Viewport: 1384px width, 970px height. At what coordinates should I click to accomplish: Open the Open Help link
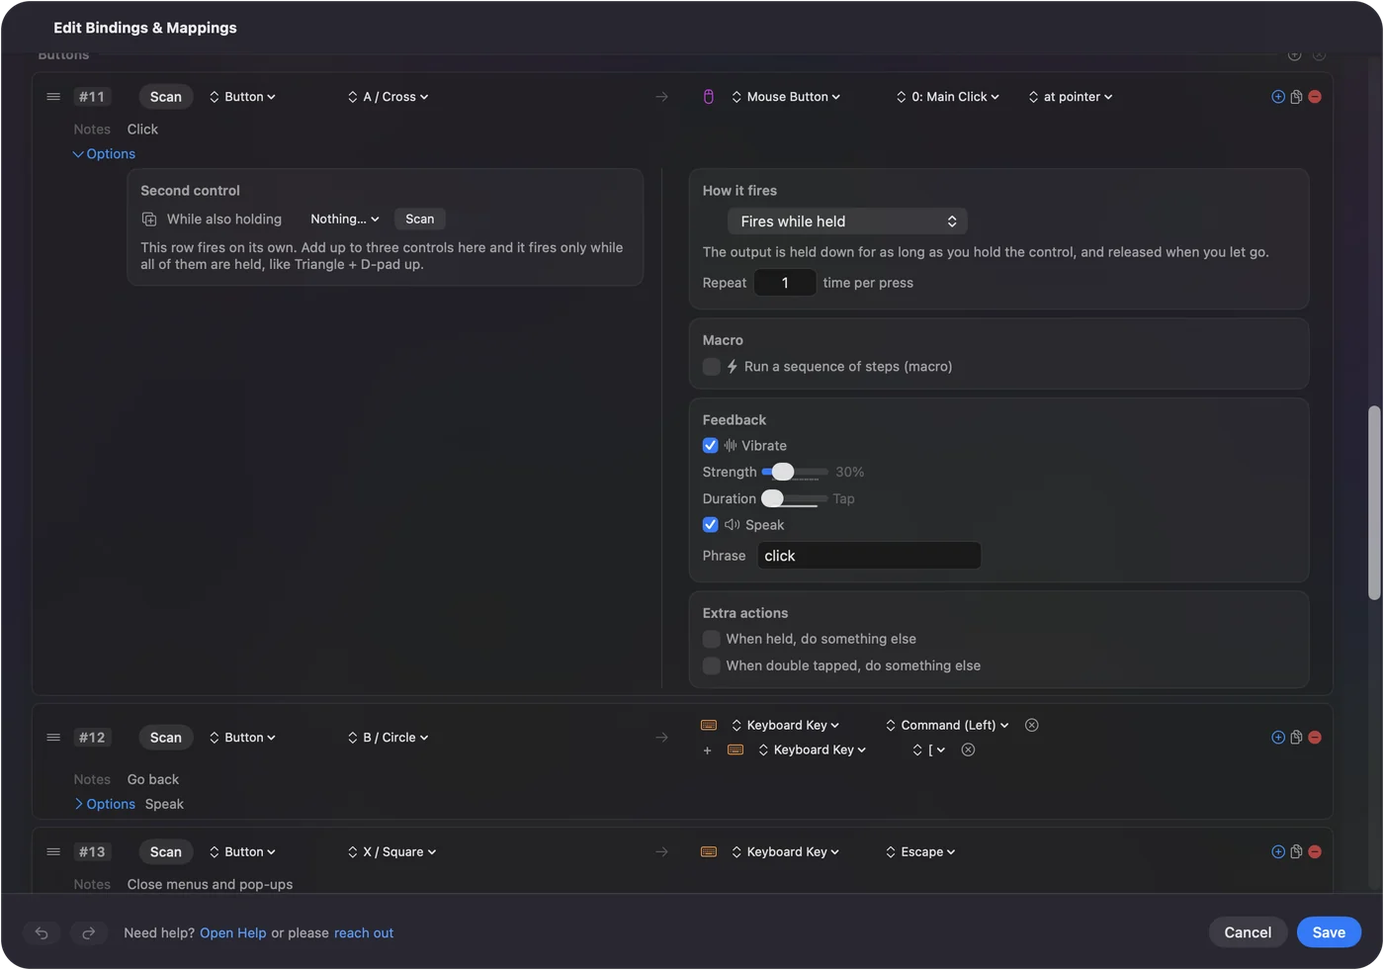click(233, 933)
